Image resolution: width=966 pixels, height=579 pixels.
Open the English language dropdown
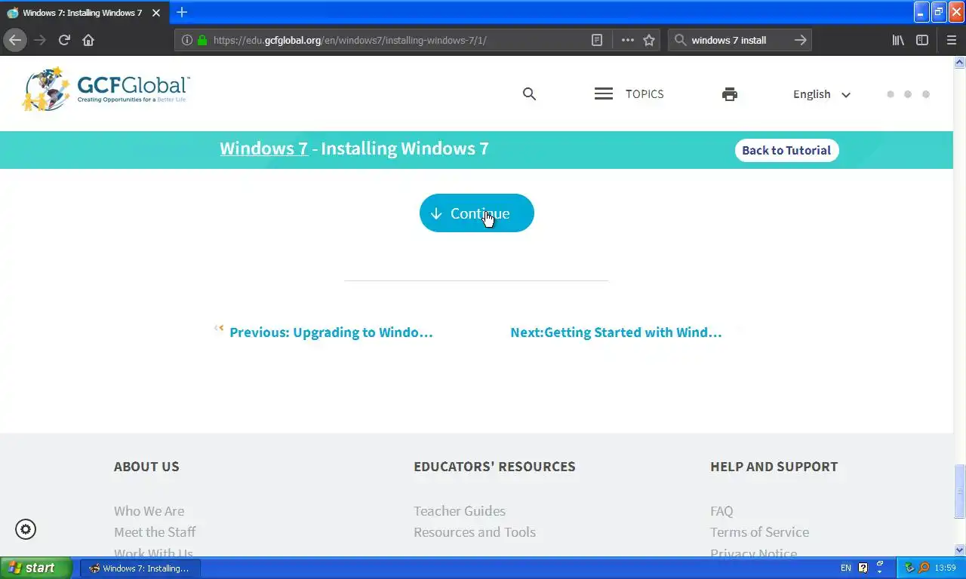coord(822,94)
